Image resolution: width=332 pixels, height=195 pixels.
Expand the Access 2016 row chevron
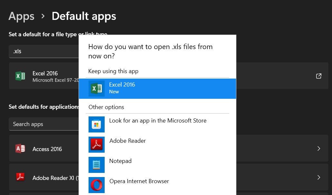point(319,148)
